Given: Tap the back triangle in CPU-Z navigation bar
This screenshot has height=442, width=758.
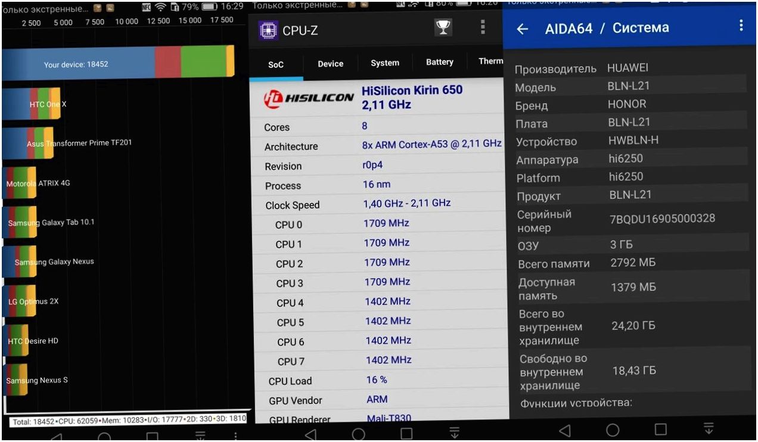Looking at the screenshot, I should coord(311,435).
